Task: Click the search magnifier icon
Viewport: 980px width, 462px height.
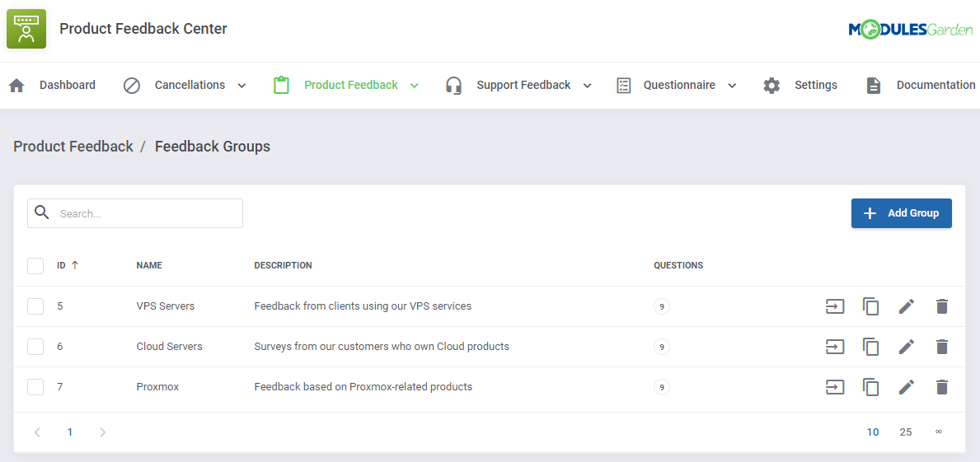Action: pyautogui.click(x=42, y=212)
